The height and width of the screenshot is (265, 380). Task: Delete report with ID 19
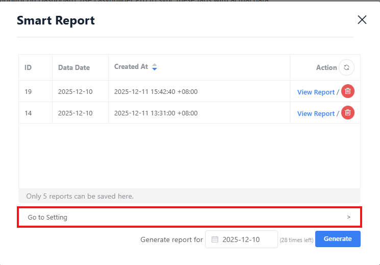[x=348, y=92]
